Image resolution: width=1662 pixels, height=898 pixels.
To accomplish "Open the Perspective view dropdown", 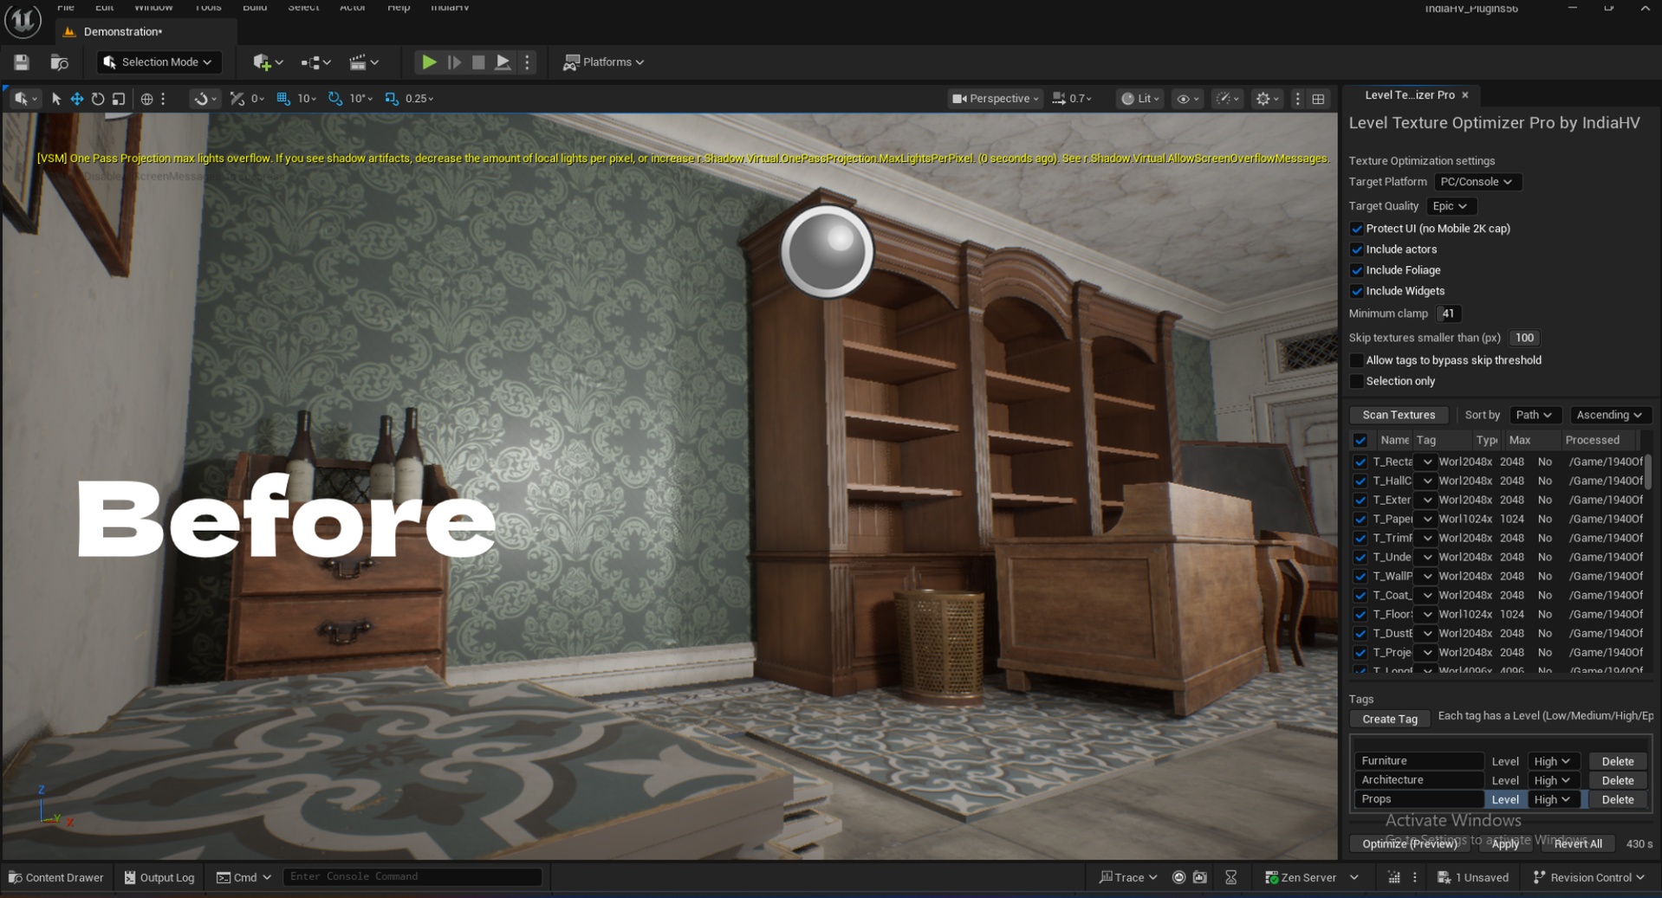I will tap(995, 99).
